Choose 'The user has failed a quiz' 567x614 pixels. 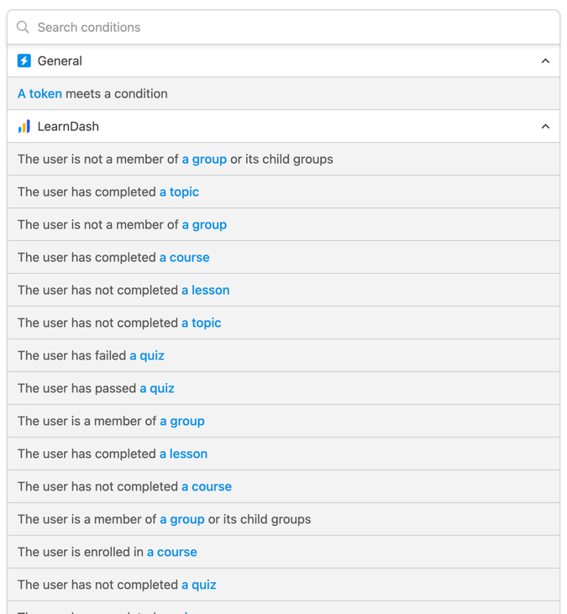pyautogui.click(x=284, y=355)
